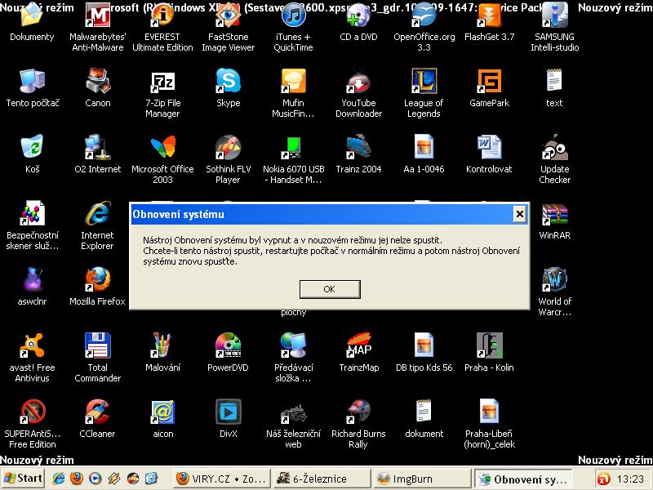Select O2 Internet icon
653x490 pixels.
pyautogui.click(x=97, y=147)
